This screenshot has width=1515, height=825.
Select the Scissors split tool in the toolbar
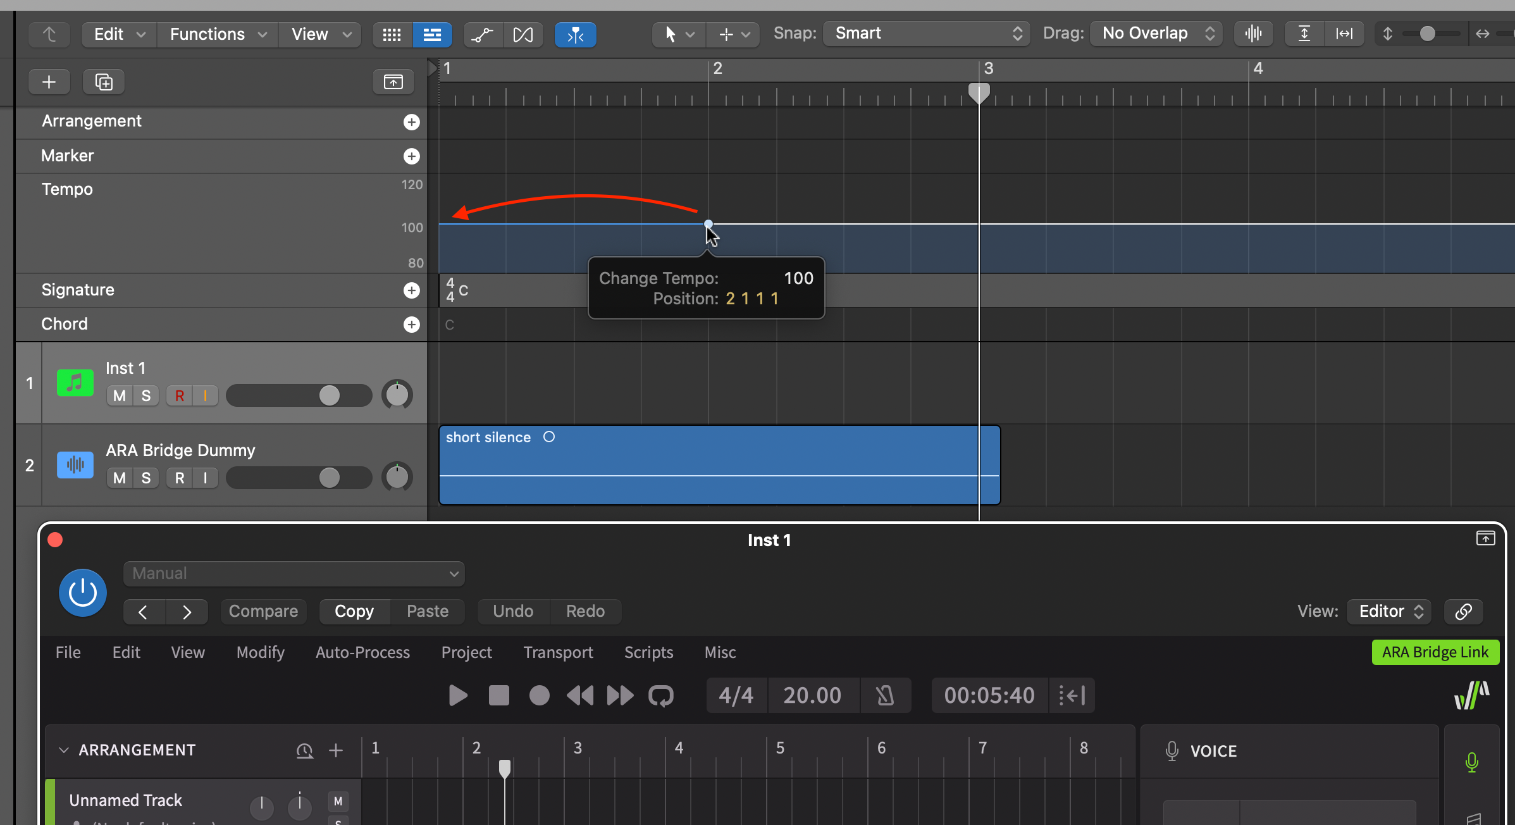tap(575, 35)
